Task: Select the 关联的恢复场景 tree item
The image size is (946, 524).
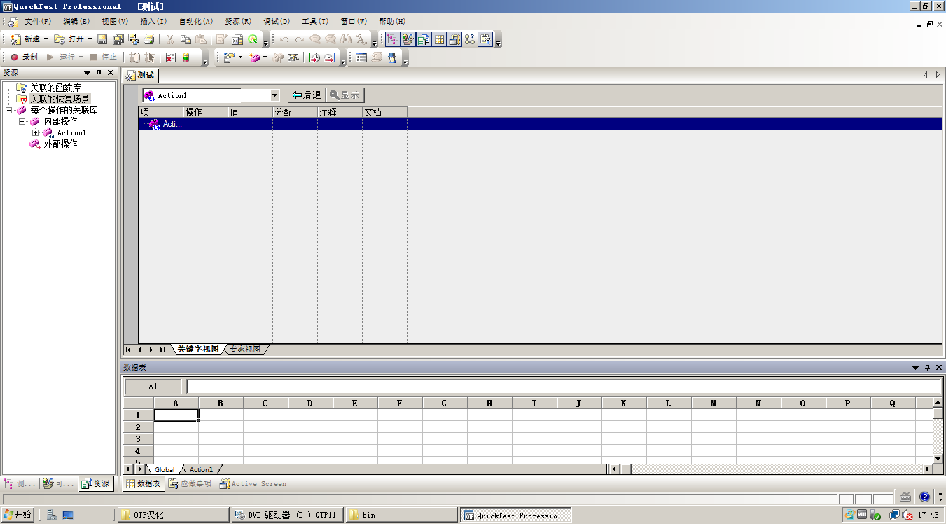Action: tap(60, 99)
